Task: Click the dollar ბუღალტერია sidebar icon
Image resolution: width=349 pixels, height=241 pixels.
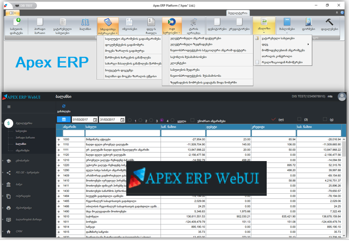Action: tap(8, 123)
